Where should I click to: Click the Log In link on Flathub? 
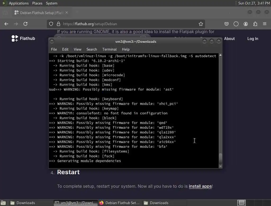click(x=253, y=39)
